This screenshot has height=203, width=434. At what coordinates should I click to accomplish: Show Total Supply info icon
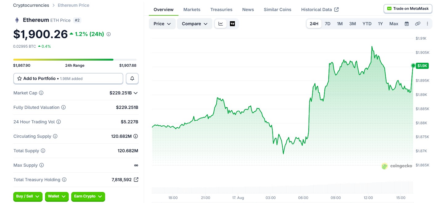[x=43, y=151]
